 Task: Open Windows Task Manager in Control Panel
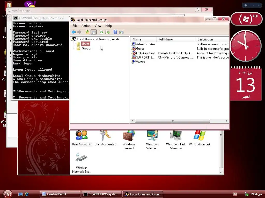(x=176, y=140)
